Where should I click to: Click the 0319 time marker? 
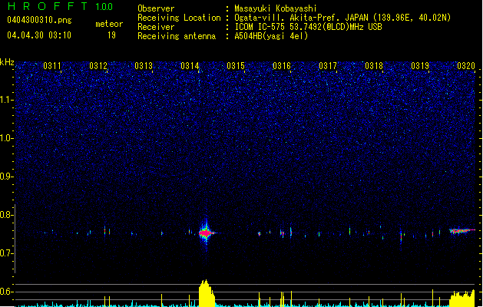coord(420,66)
